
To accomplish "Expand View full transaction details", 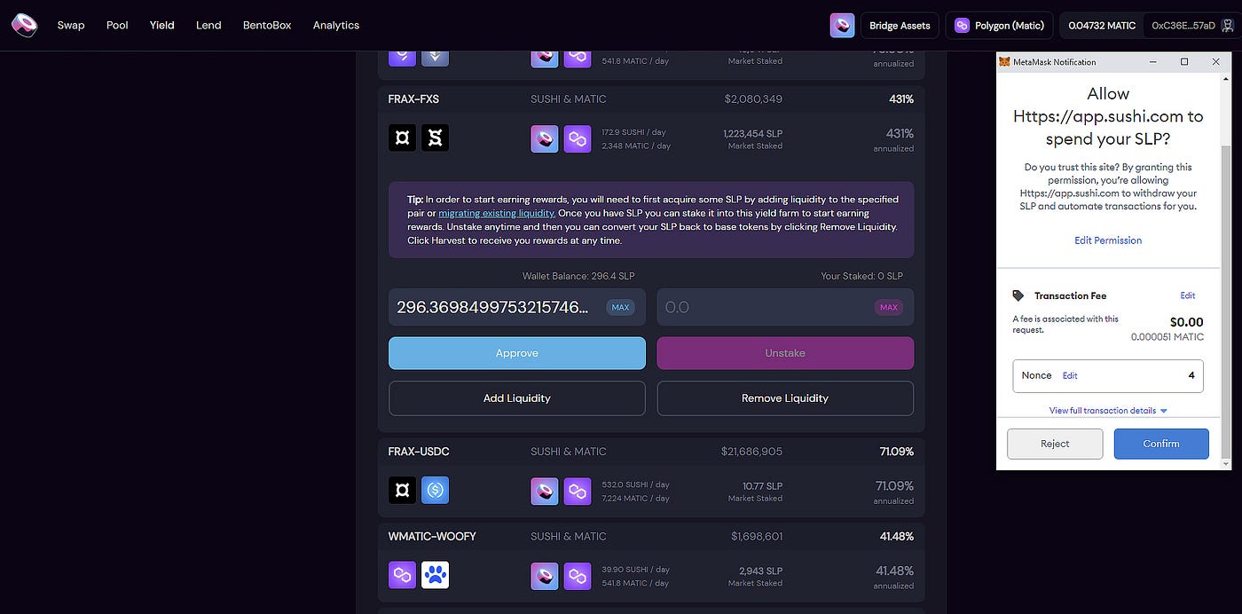I will pos(1108,411).
